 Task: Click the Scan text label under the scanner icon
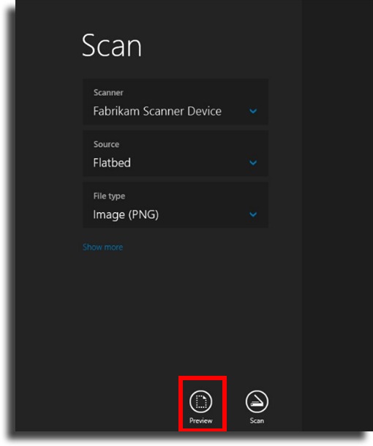coord(257,420)
